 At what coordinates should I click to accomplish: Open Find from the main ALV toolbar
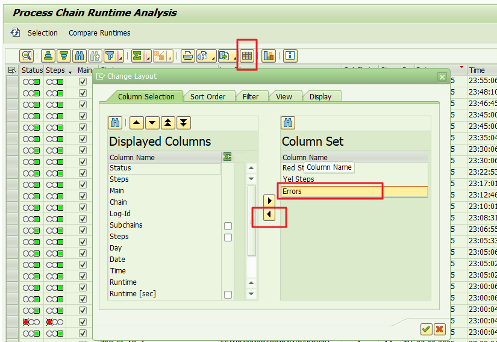80,56
